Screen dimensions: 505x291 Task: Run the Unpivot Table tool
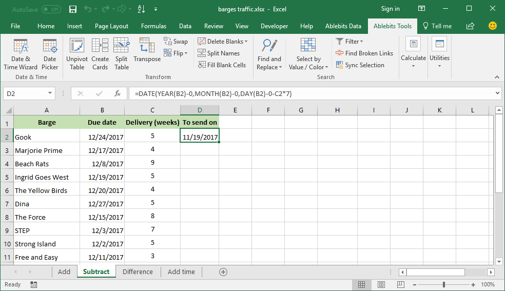pyautogui.click(x=77, y=54)
